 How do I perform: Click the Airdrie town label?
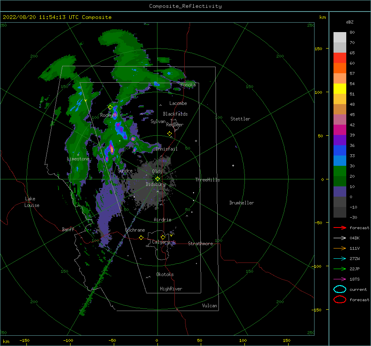[162, 220]
